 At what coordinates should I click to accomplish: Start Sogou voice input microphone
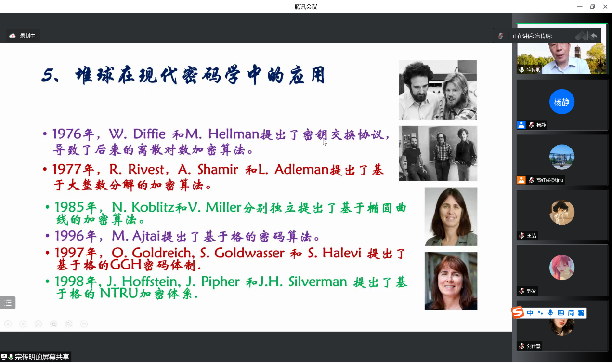click(550, 313)
